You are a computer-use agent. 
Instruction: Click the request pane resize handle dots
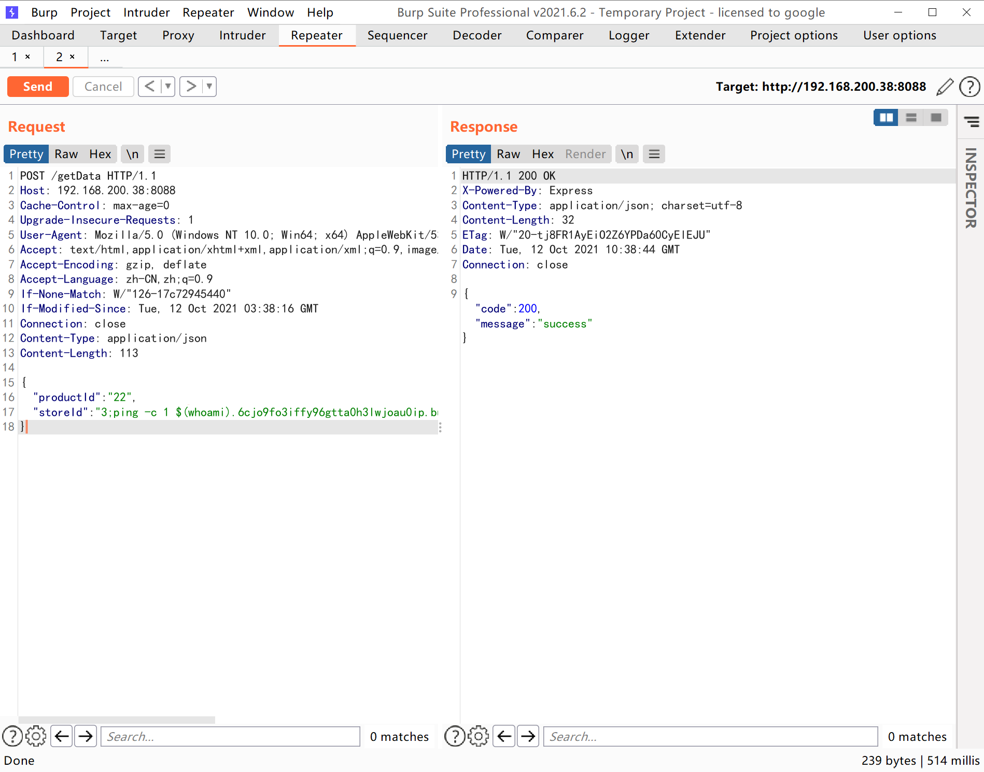[440, 427]
